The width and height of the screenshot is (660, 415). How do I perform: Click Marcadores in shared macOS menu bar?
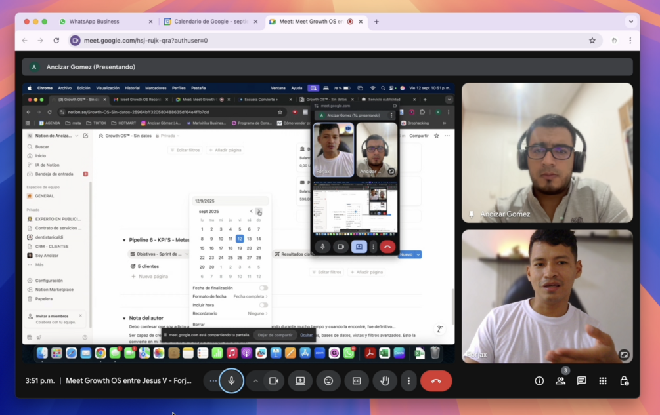pyautogui.click(x=156, y=88)
